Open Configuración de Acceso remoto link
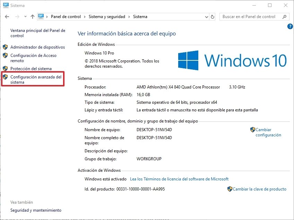Screen dimensions: 294x220 tap(33, 58)
